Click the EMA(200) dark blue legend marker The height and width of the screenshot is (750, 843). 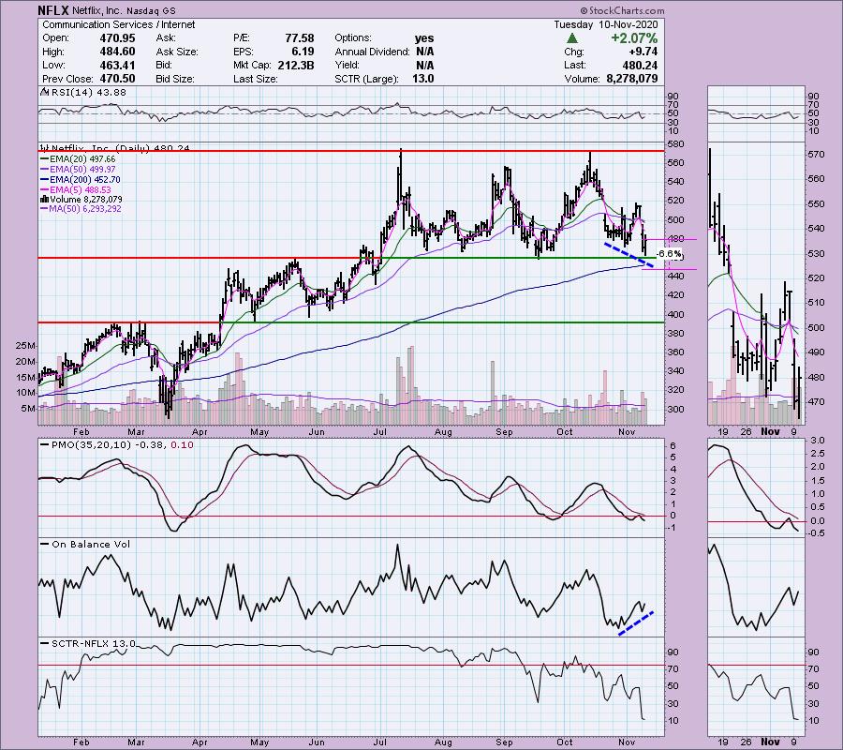(x=44, y=180)
